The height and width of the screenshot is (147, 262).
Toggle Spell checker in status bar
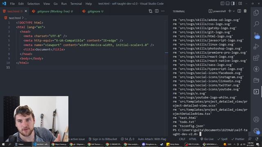[222, 139]
